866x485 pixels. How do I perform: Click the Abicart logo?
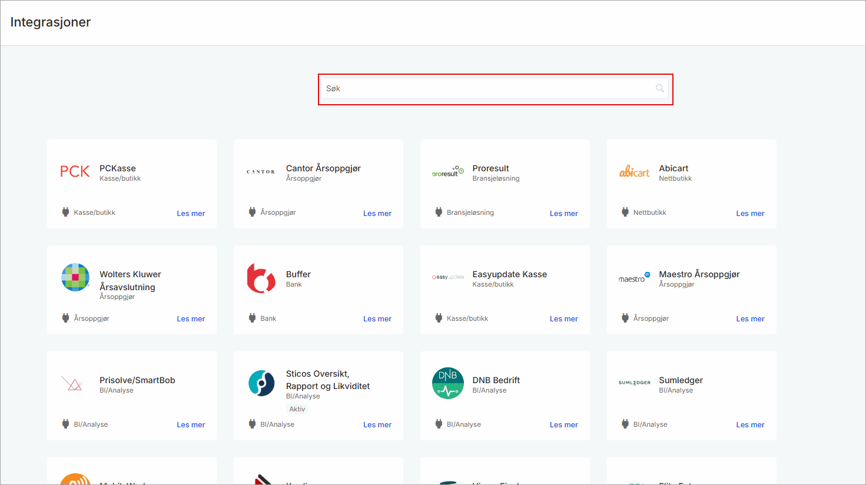click(635, 172)
